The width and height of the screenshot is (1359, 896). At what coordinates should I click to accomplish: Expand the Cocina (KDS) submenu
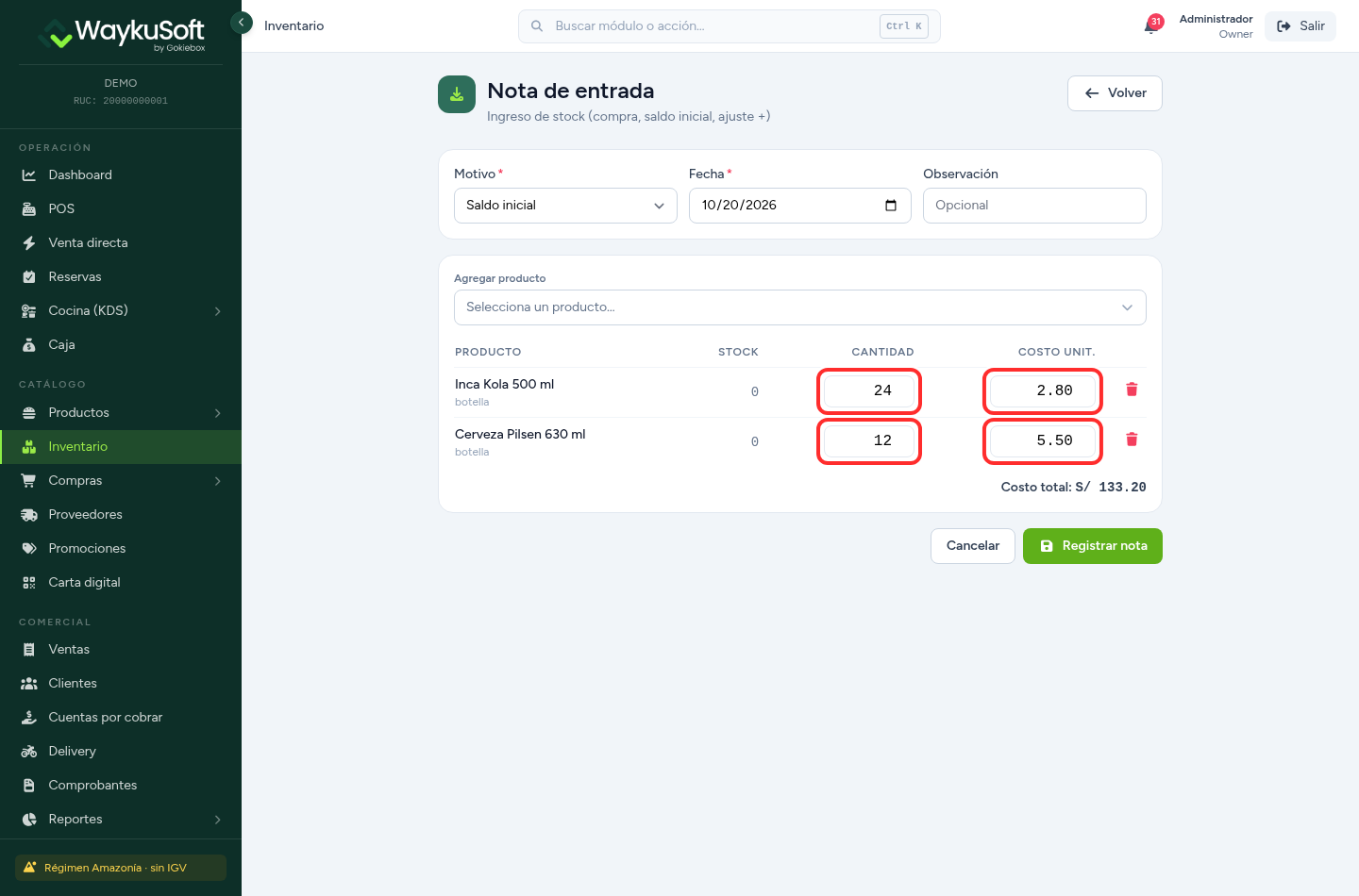pos(218,311)
